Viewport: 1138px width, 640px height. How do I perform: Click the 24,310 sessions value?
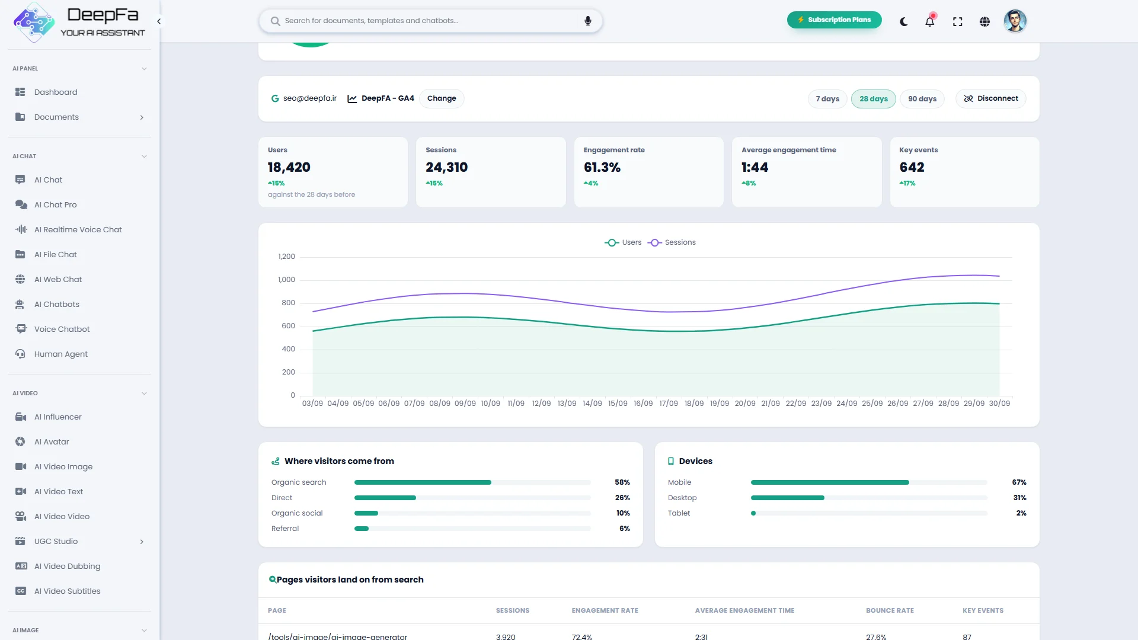446,168
